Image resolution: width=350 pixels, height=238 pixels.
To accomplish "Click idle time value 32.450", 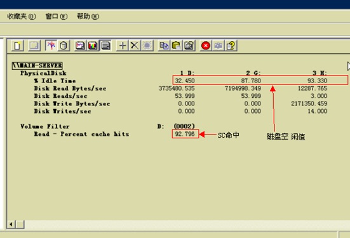I will 185,81.
